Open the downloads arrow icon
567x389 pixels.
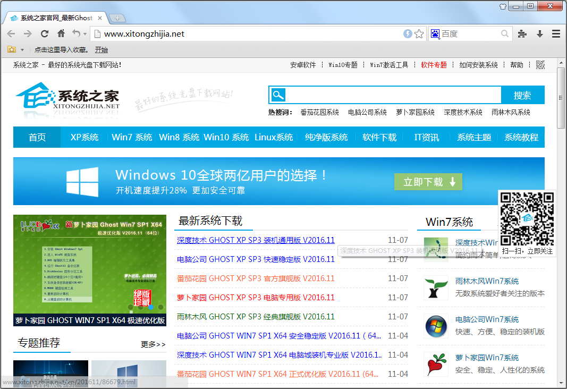(540, 34)
